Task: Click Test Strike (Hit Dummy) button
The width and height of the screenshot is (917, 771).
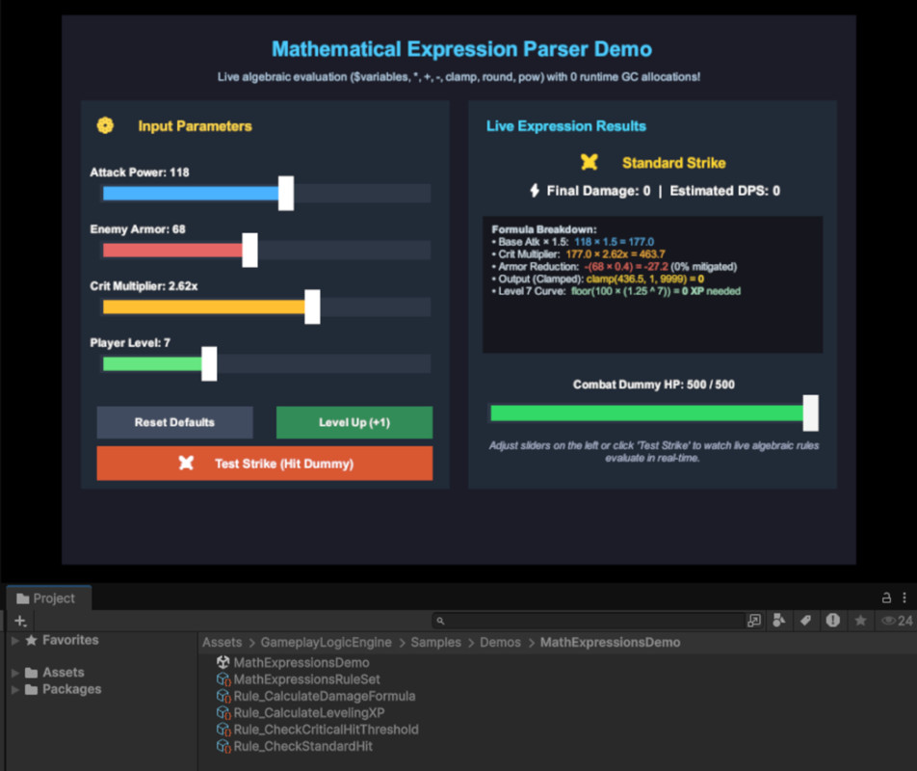Action: tap(265, 464)
